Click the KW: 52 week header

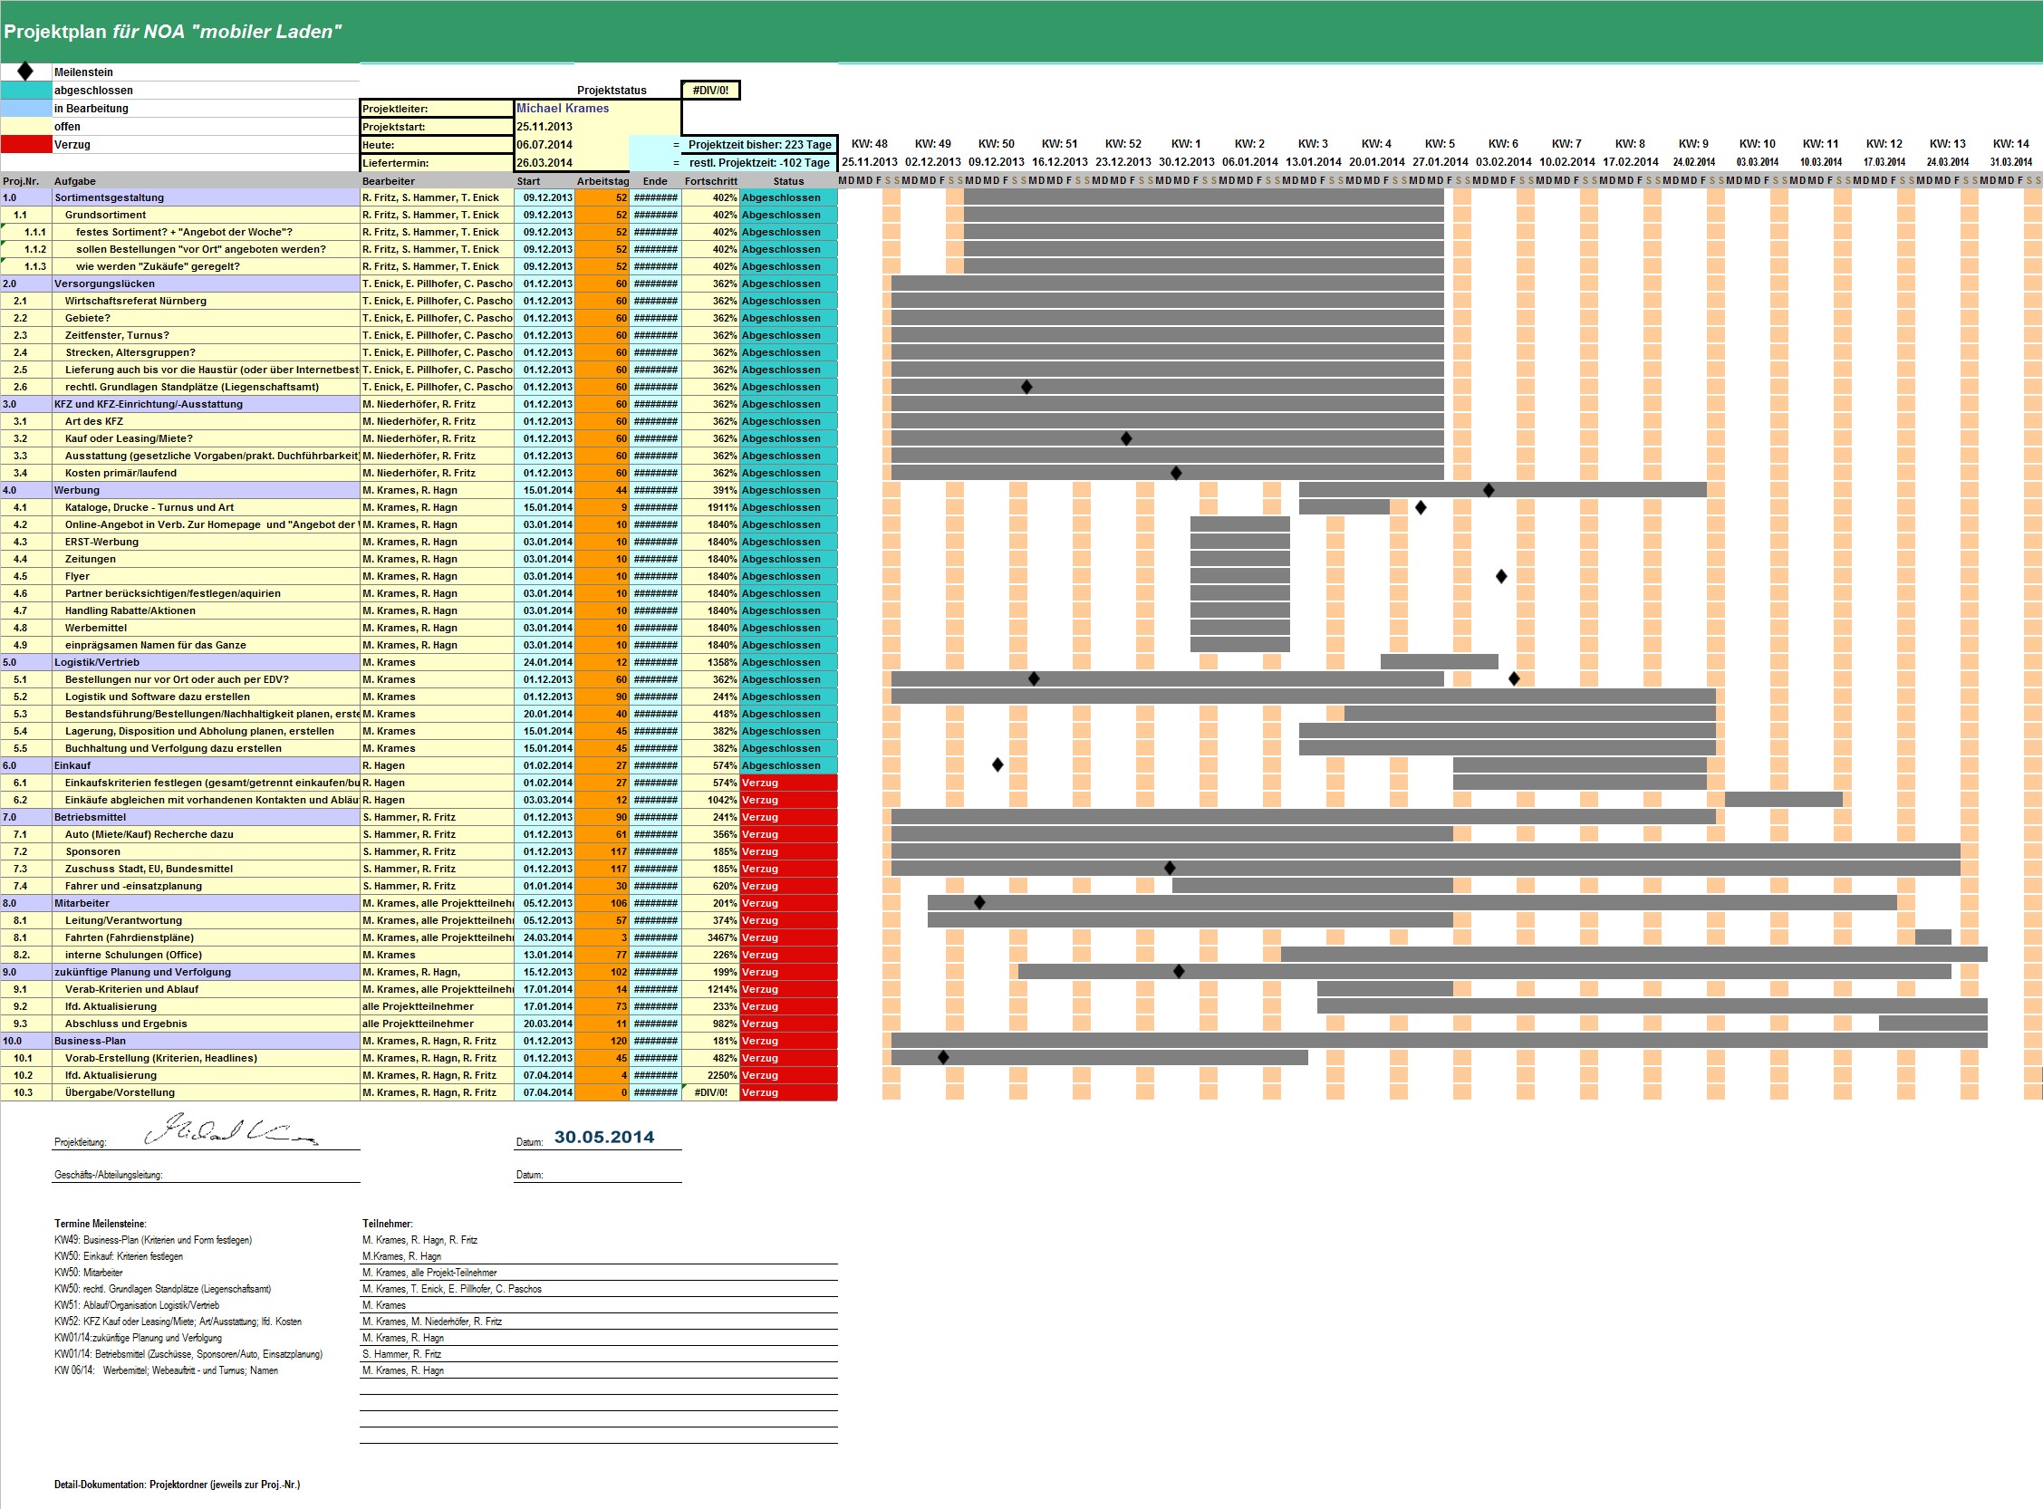point(1123,143)
